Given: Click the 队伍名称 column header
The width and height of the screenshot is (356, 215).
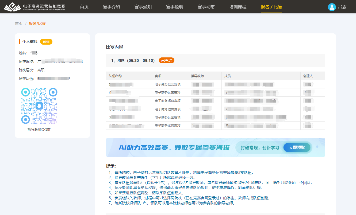Looking at the screenshot, I should click(115, 76).
